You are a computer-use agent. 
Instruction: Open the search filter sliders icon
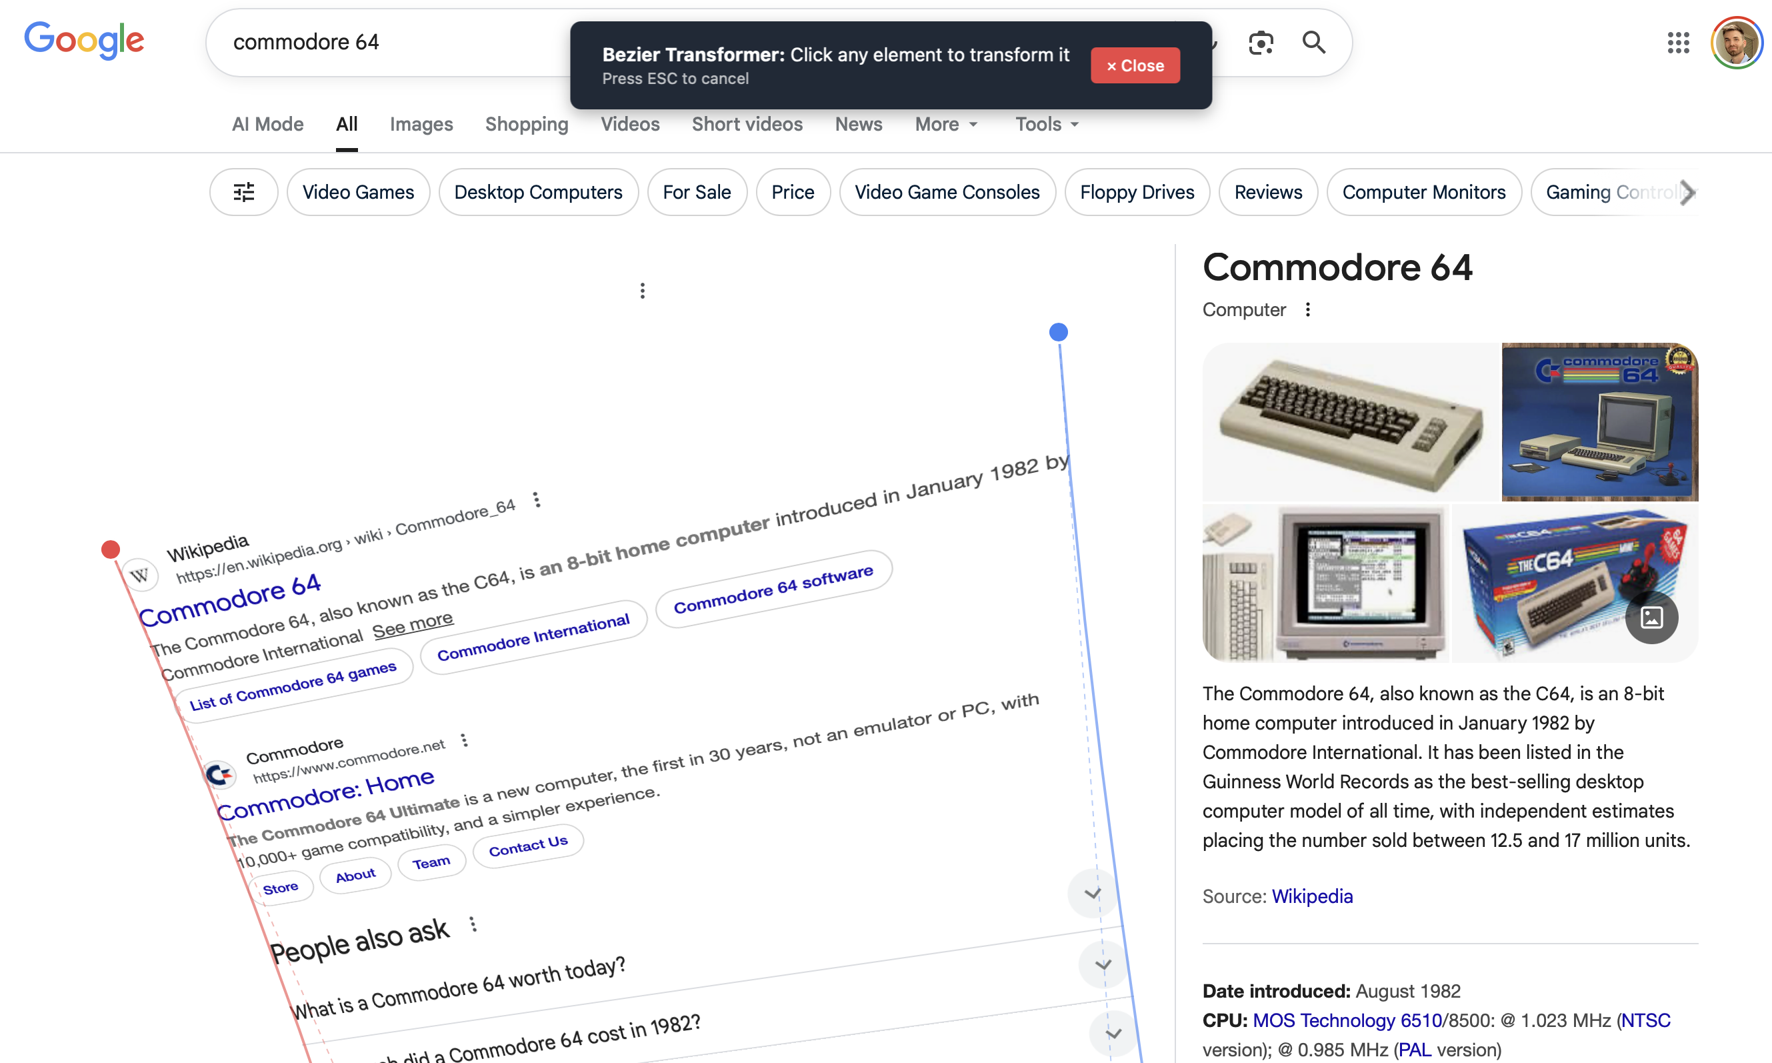pos(243,192)
